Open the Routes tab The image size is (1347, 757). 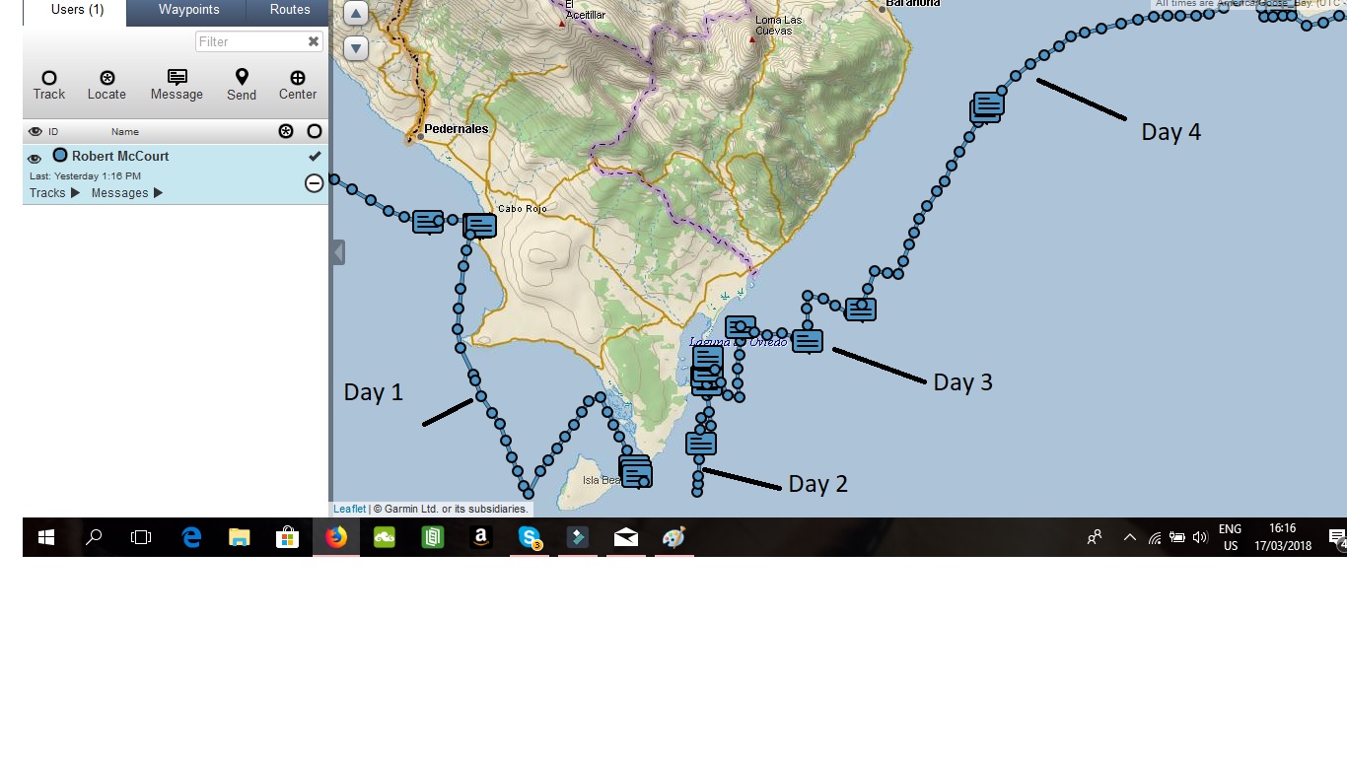(288, 10)
